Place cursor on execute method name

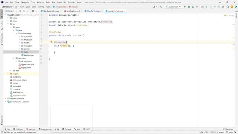pos(64,45)
